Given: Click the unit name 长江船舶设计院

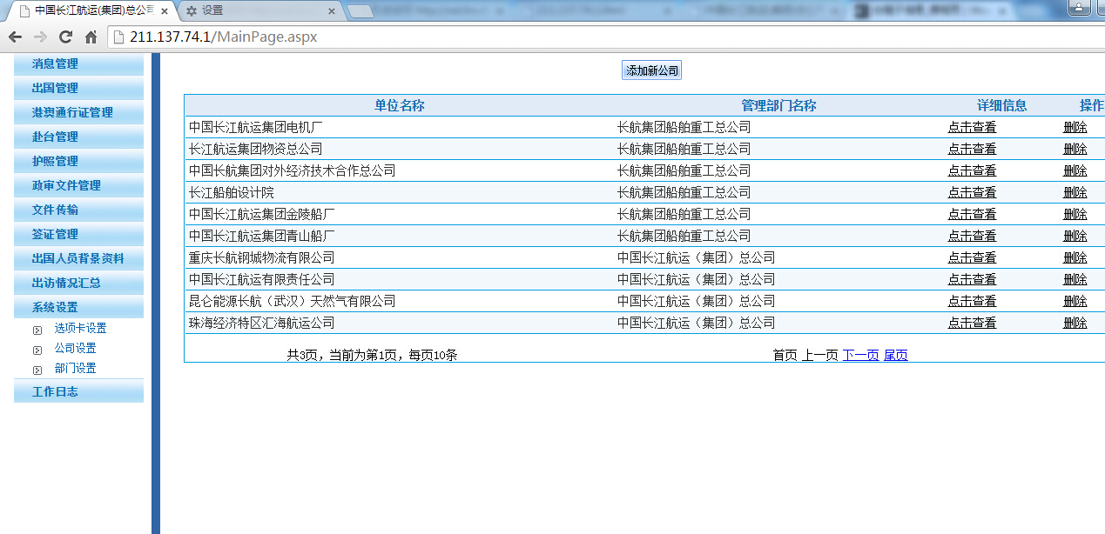Looking at the screenshot, I should click(232, 192).
